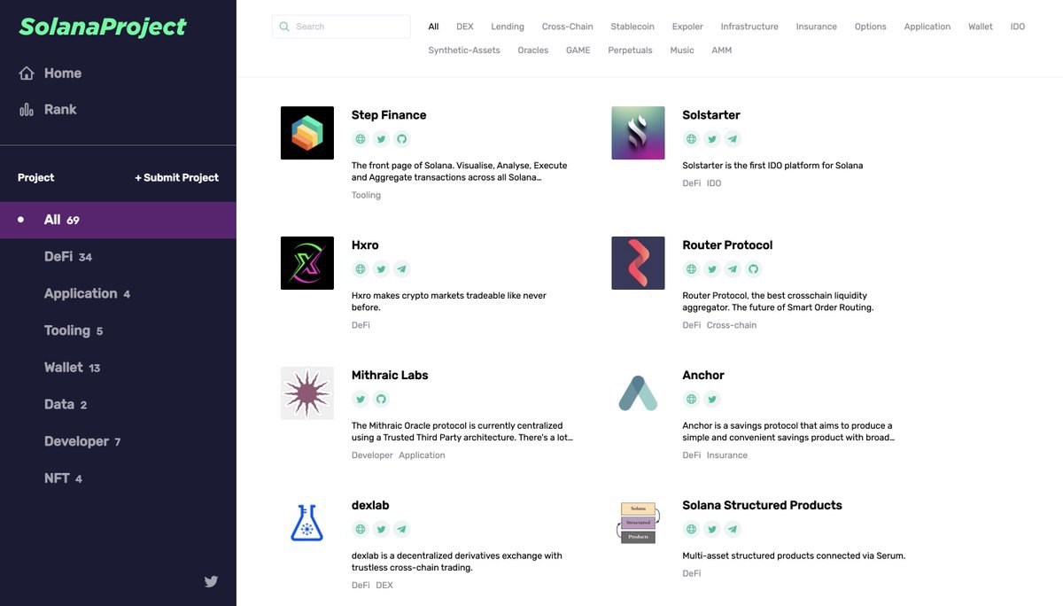1063x606 pixels.
Task: Open Anchor website globe icon
Action: pos(692,400)
